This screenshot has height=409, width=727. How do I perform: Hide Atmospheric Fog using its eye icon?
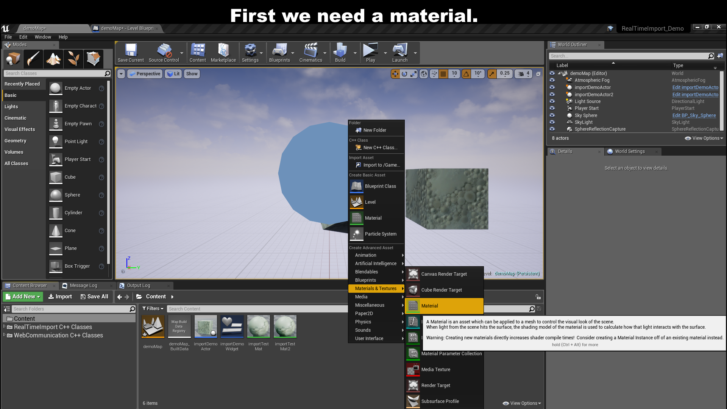pyautogui.click(x=552, y=80)
